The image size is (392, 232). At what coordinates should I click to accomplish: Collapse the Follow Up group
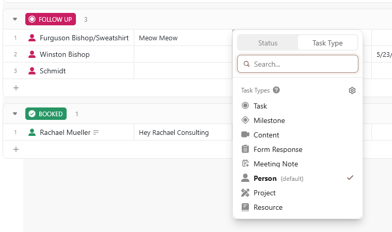point(15,20)
